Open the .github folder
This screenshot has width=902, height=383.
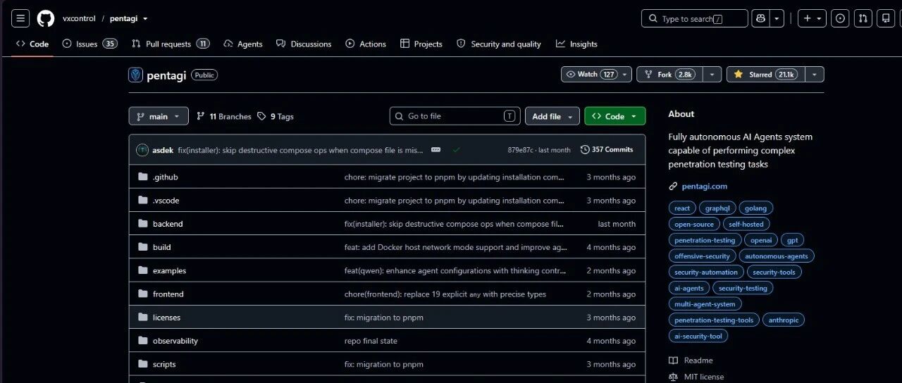tap(165, 177)
